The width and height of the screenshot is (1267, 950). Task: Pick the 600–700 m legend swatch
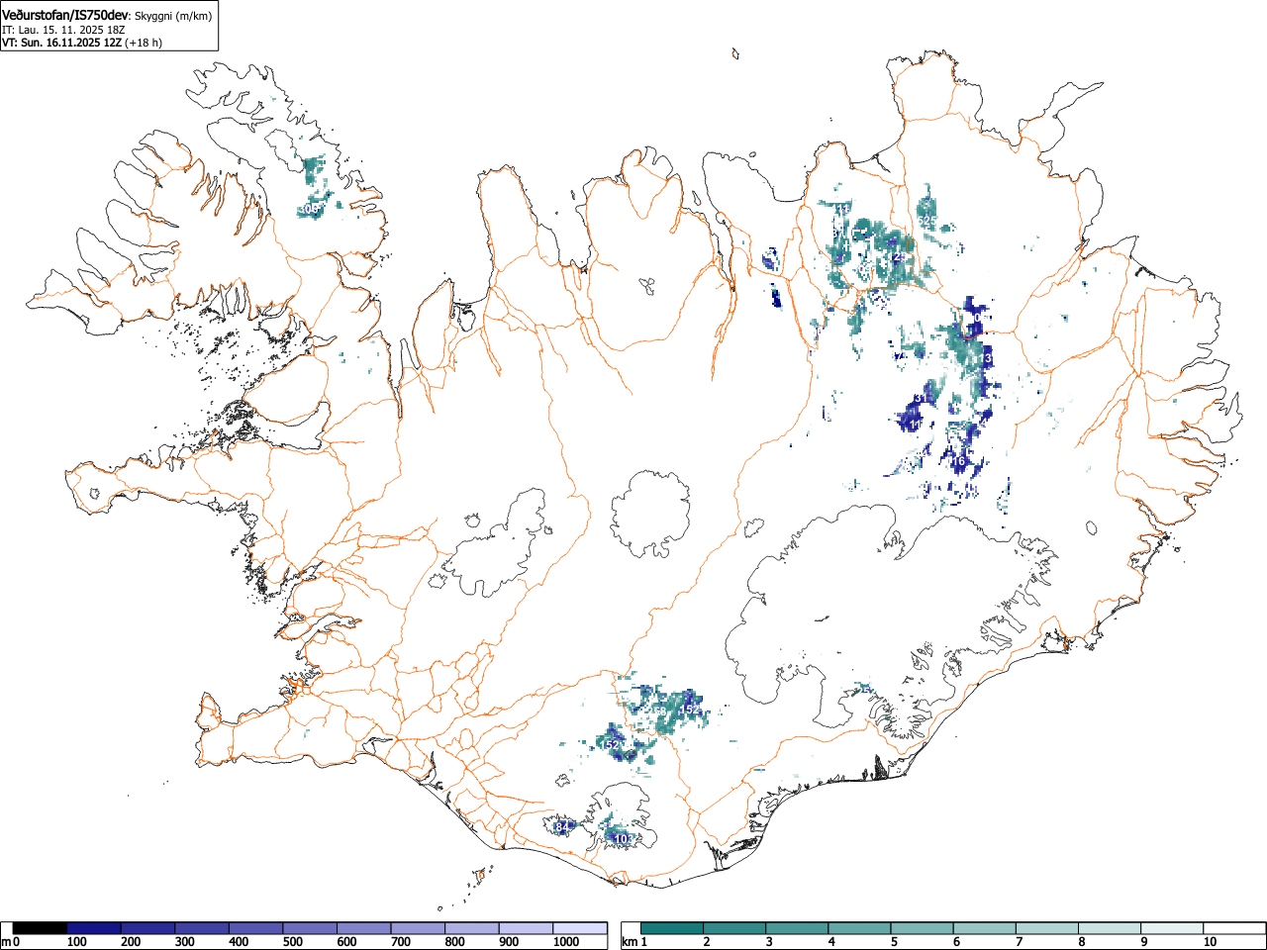click(x=364, y=928)
